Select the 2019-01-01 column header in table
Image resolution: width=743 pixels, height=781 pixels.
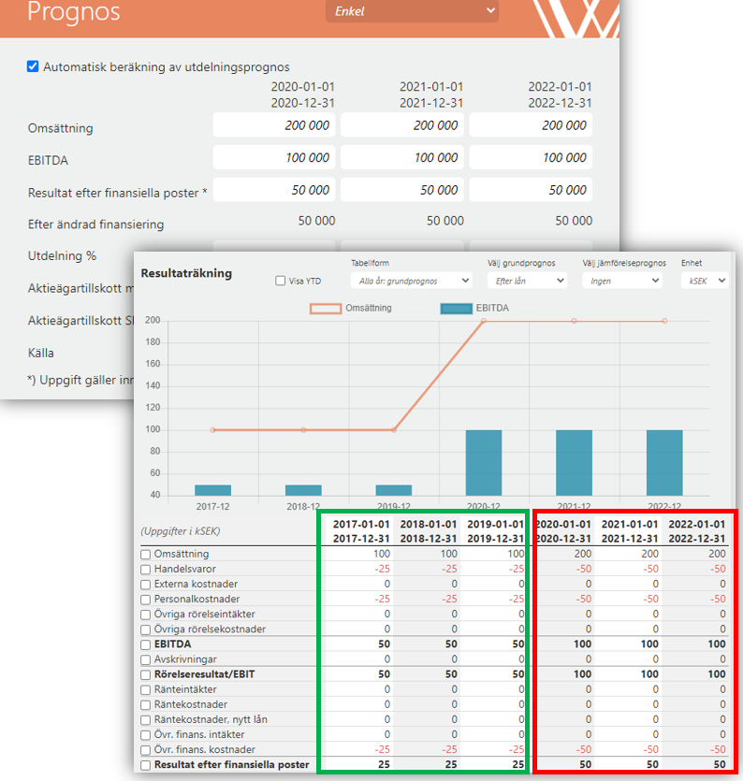[x=495, y=531]
